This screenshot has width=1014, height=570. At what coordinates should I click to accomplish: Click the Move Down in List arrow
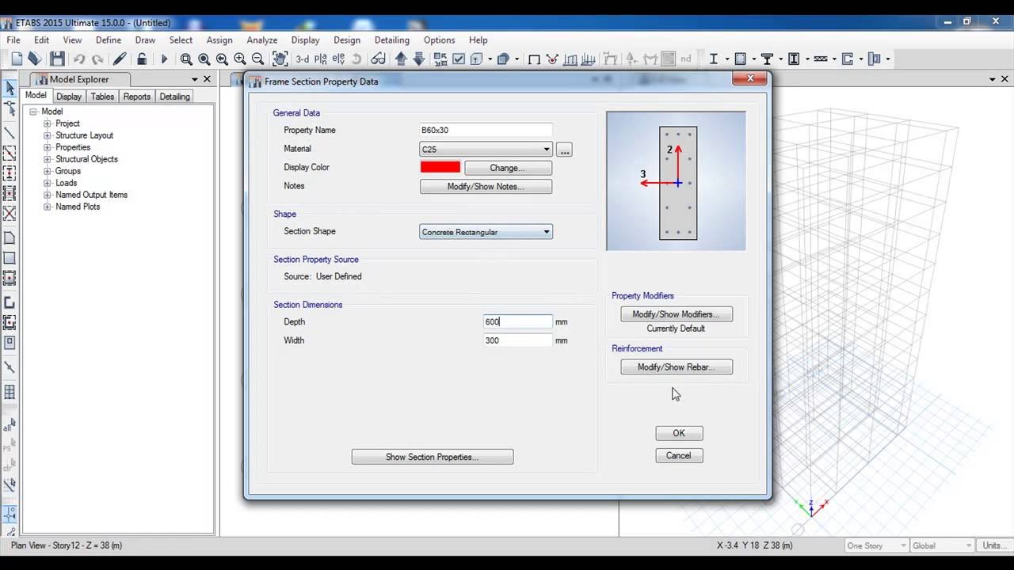pos(419,59)
